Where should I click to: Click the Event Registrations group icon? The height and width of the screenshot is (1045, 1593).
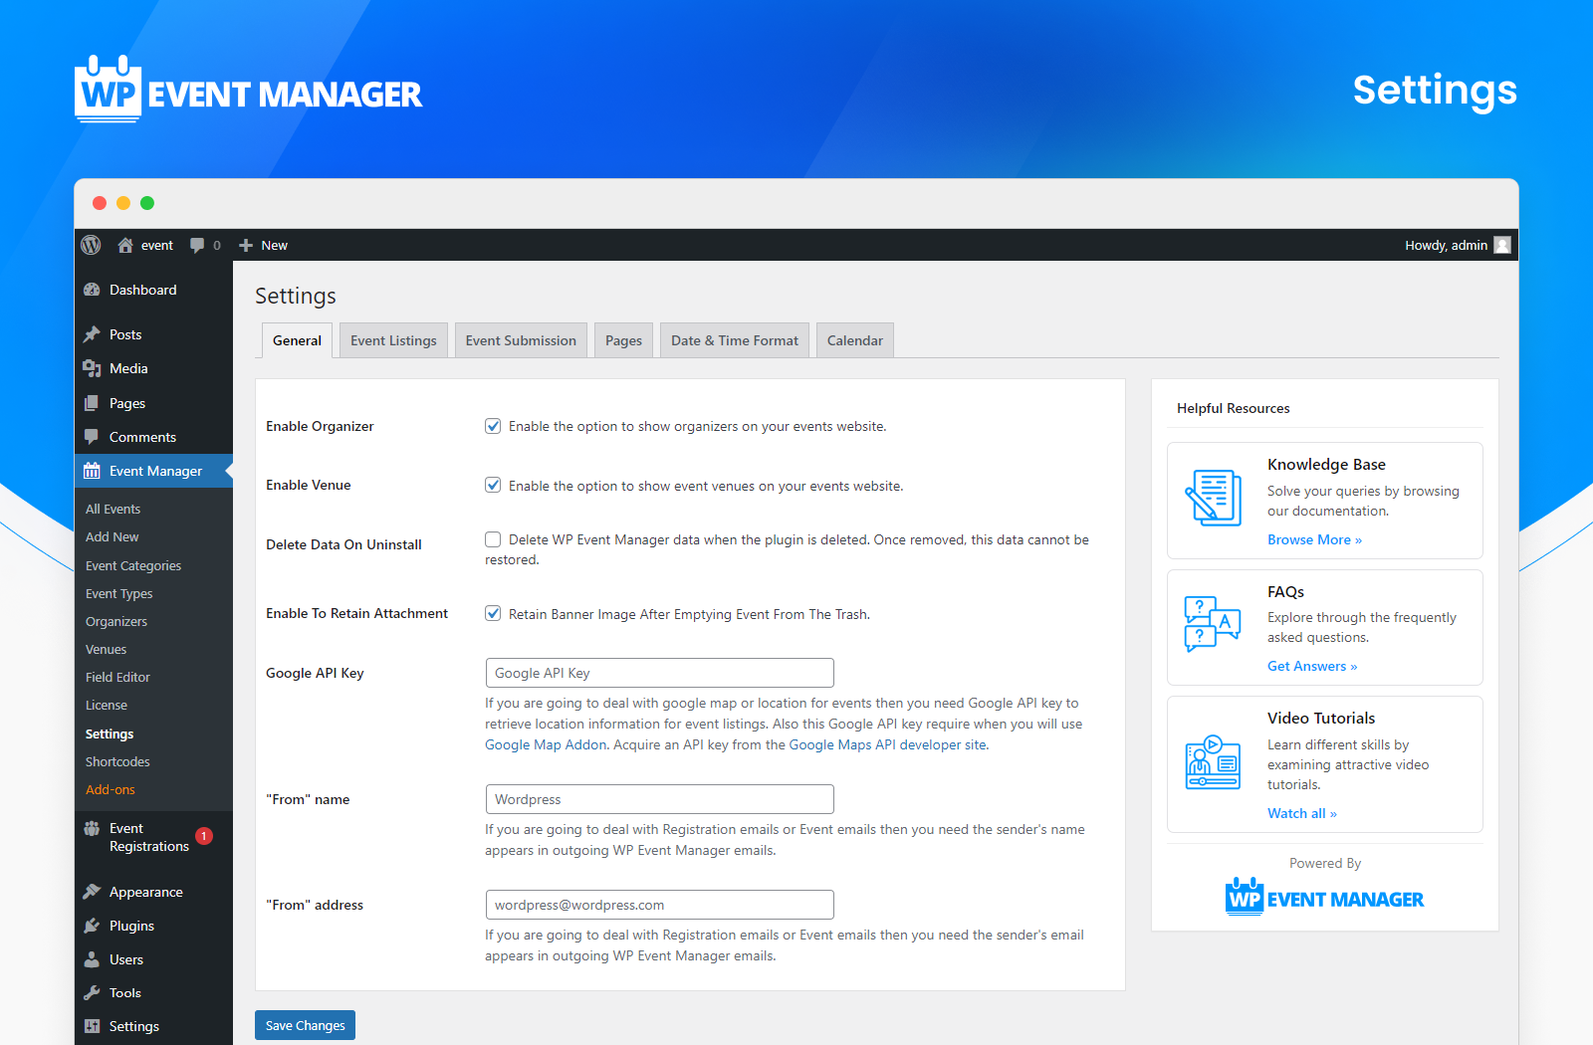(x=92, y=828)
